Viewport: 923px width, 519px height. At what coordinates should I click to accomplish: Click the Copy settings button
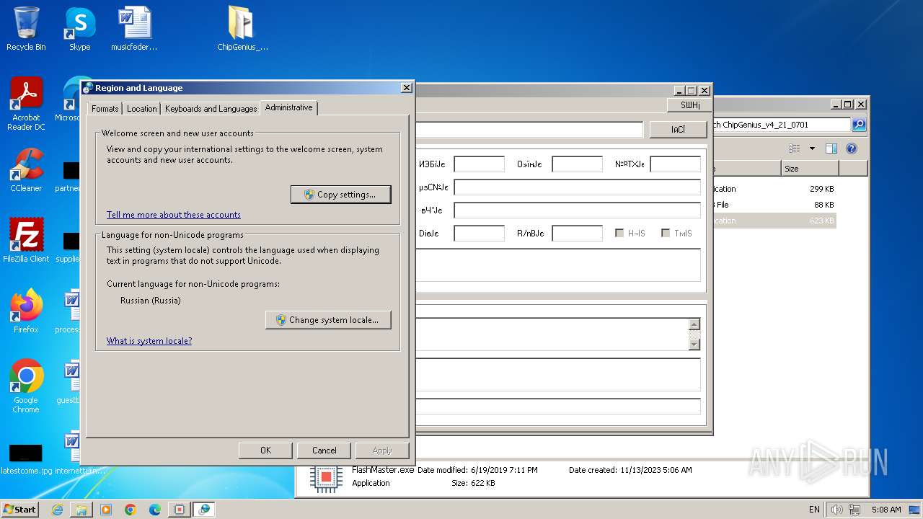coord(341,195)
